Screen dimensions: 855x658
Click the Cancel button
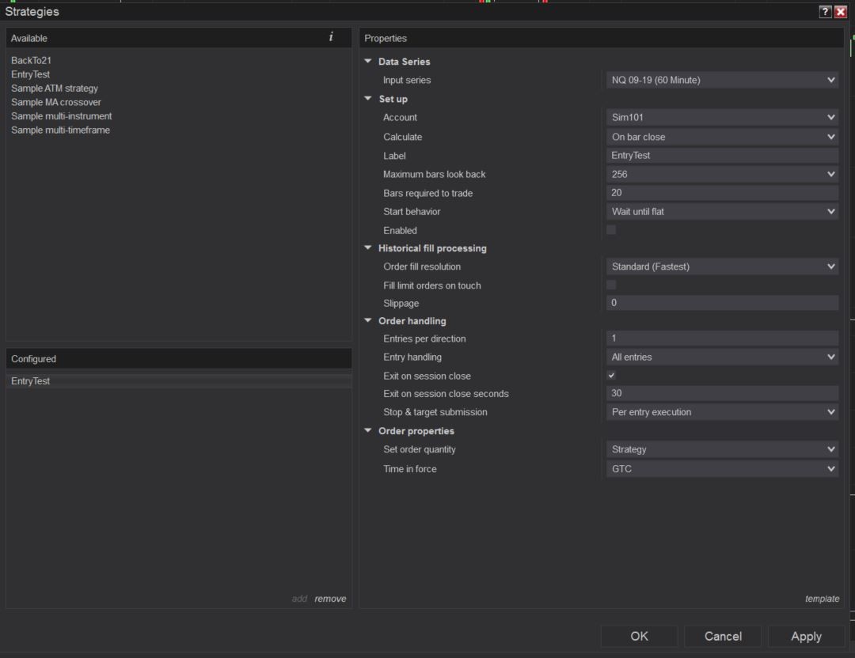pos(723,636)
